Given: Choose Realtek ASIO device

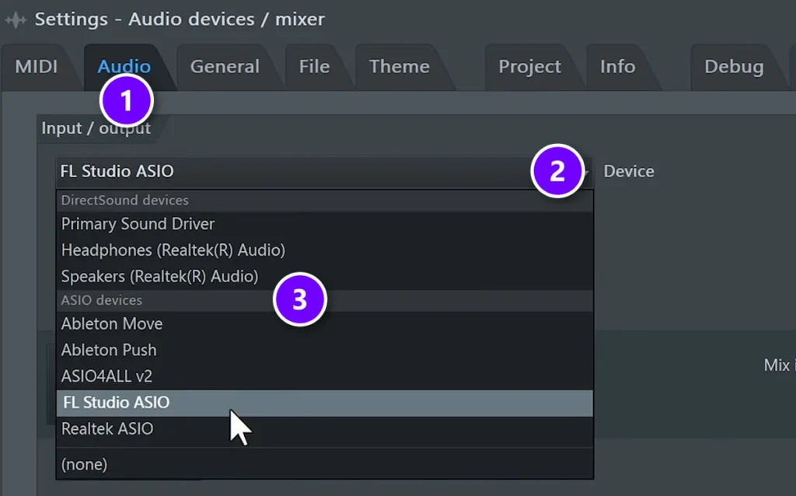Looking at the screenshot, I should click(x=324, y=429).
